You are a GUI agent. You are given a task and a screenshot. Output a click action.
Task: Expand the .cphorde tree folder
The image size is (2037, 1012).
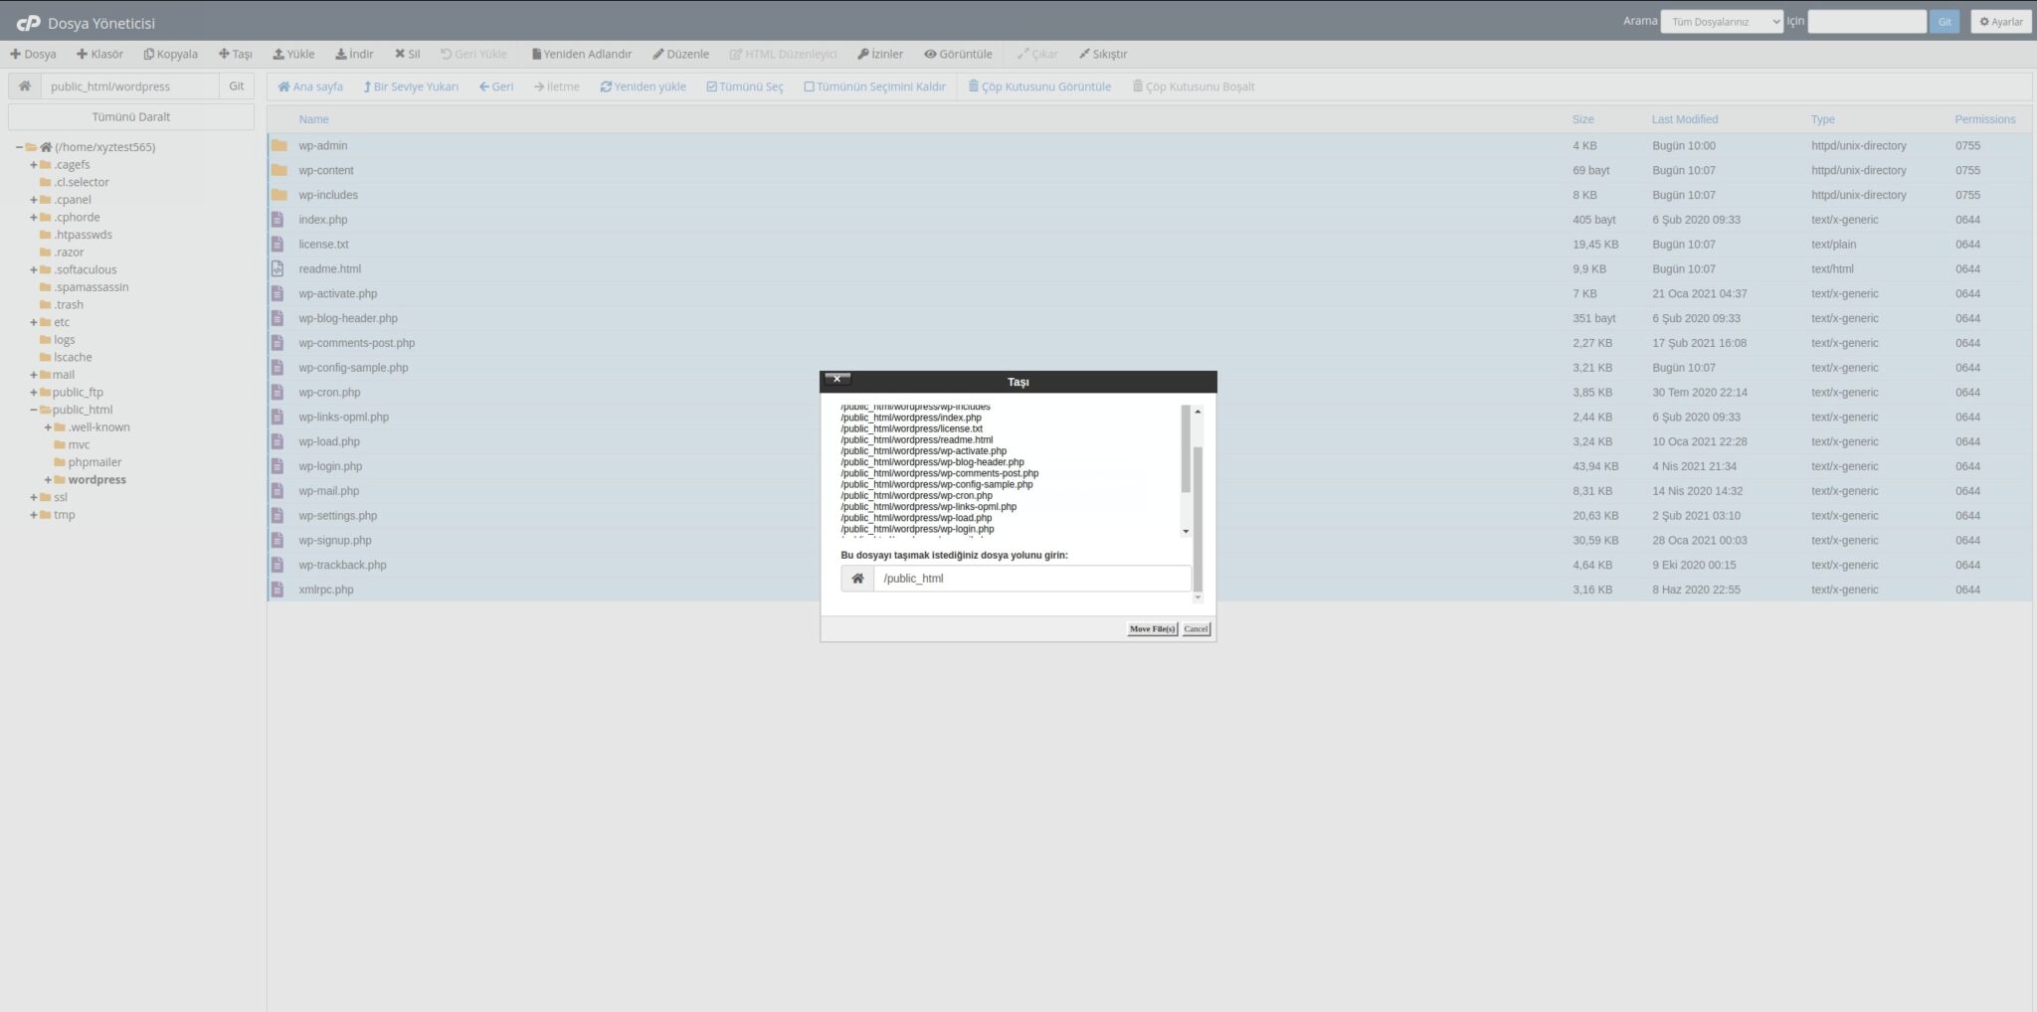point(33,218)
